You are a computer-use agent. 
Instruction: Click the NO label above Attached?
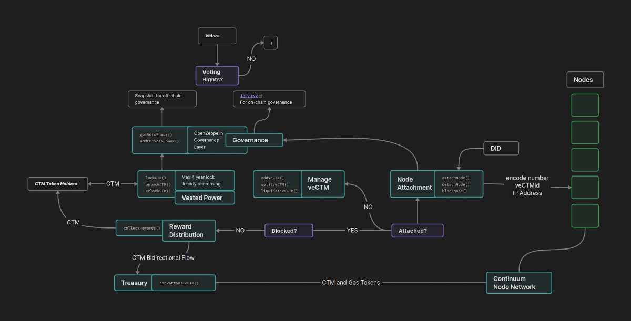368,207
